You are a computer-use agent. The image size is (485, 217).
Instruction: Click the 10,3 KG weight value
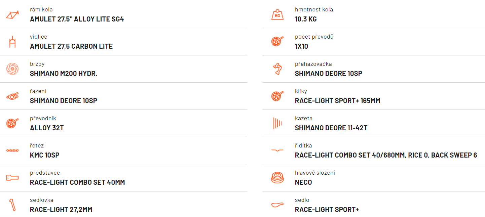[x=306, y=19]
